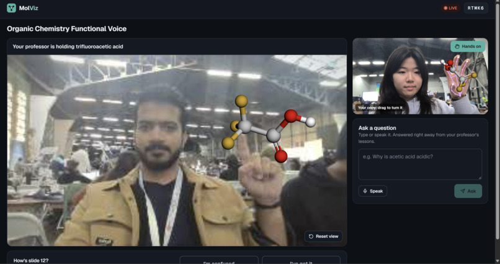Screen dimensions: 500x264
Task: Click the 'Your copy: drag to turn it' caption
Action: [380, 107]
